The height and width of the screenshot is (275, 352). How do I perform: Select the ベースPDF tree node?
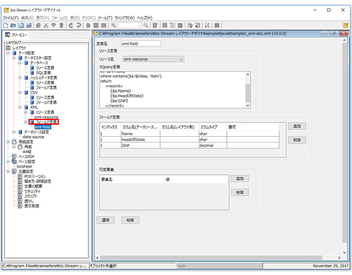point(26,157)
